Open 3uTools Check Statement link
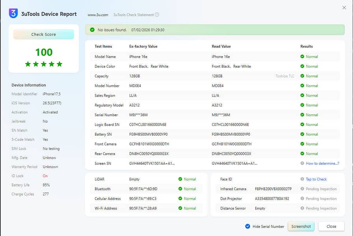Image resolution: width=353 pixels, height=236 pixels. tap(134, 15)
